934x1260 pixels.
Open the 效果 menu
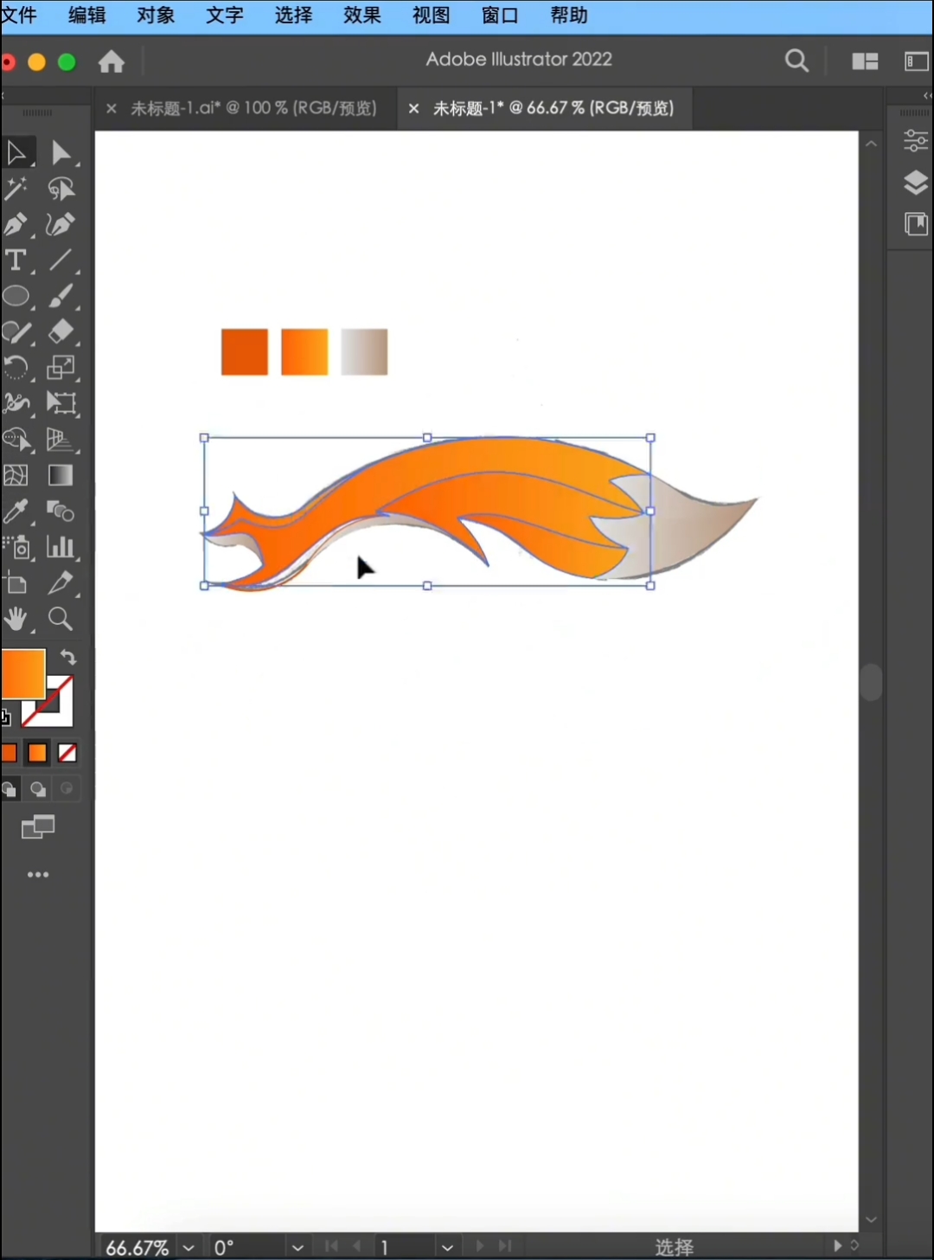point(362,16)
